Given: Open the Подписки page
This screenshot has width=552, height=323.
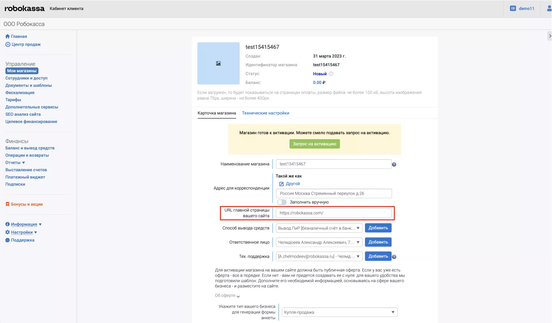Looking at the screenshot, I should click(15, 184).
